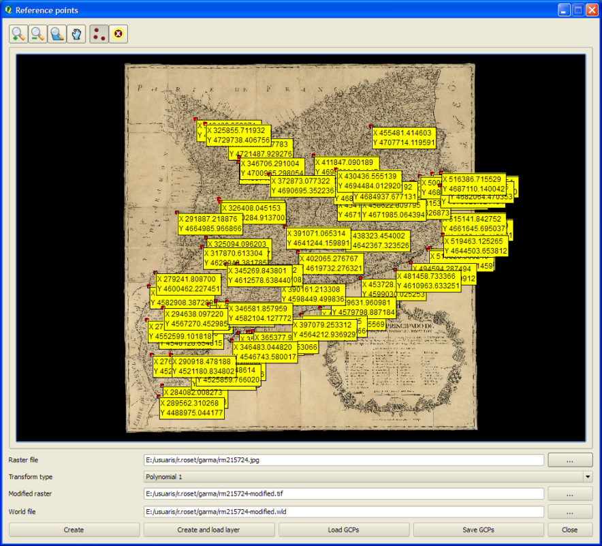Click the World file path field
The image size is (602, 546).
(344, 512)
